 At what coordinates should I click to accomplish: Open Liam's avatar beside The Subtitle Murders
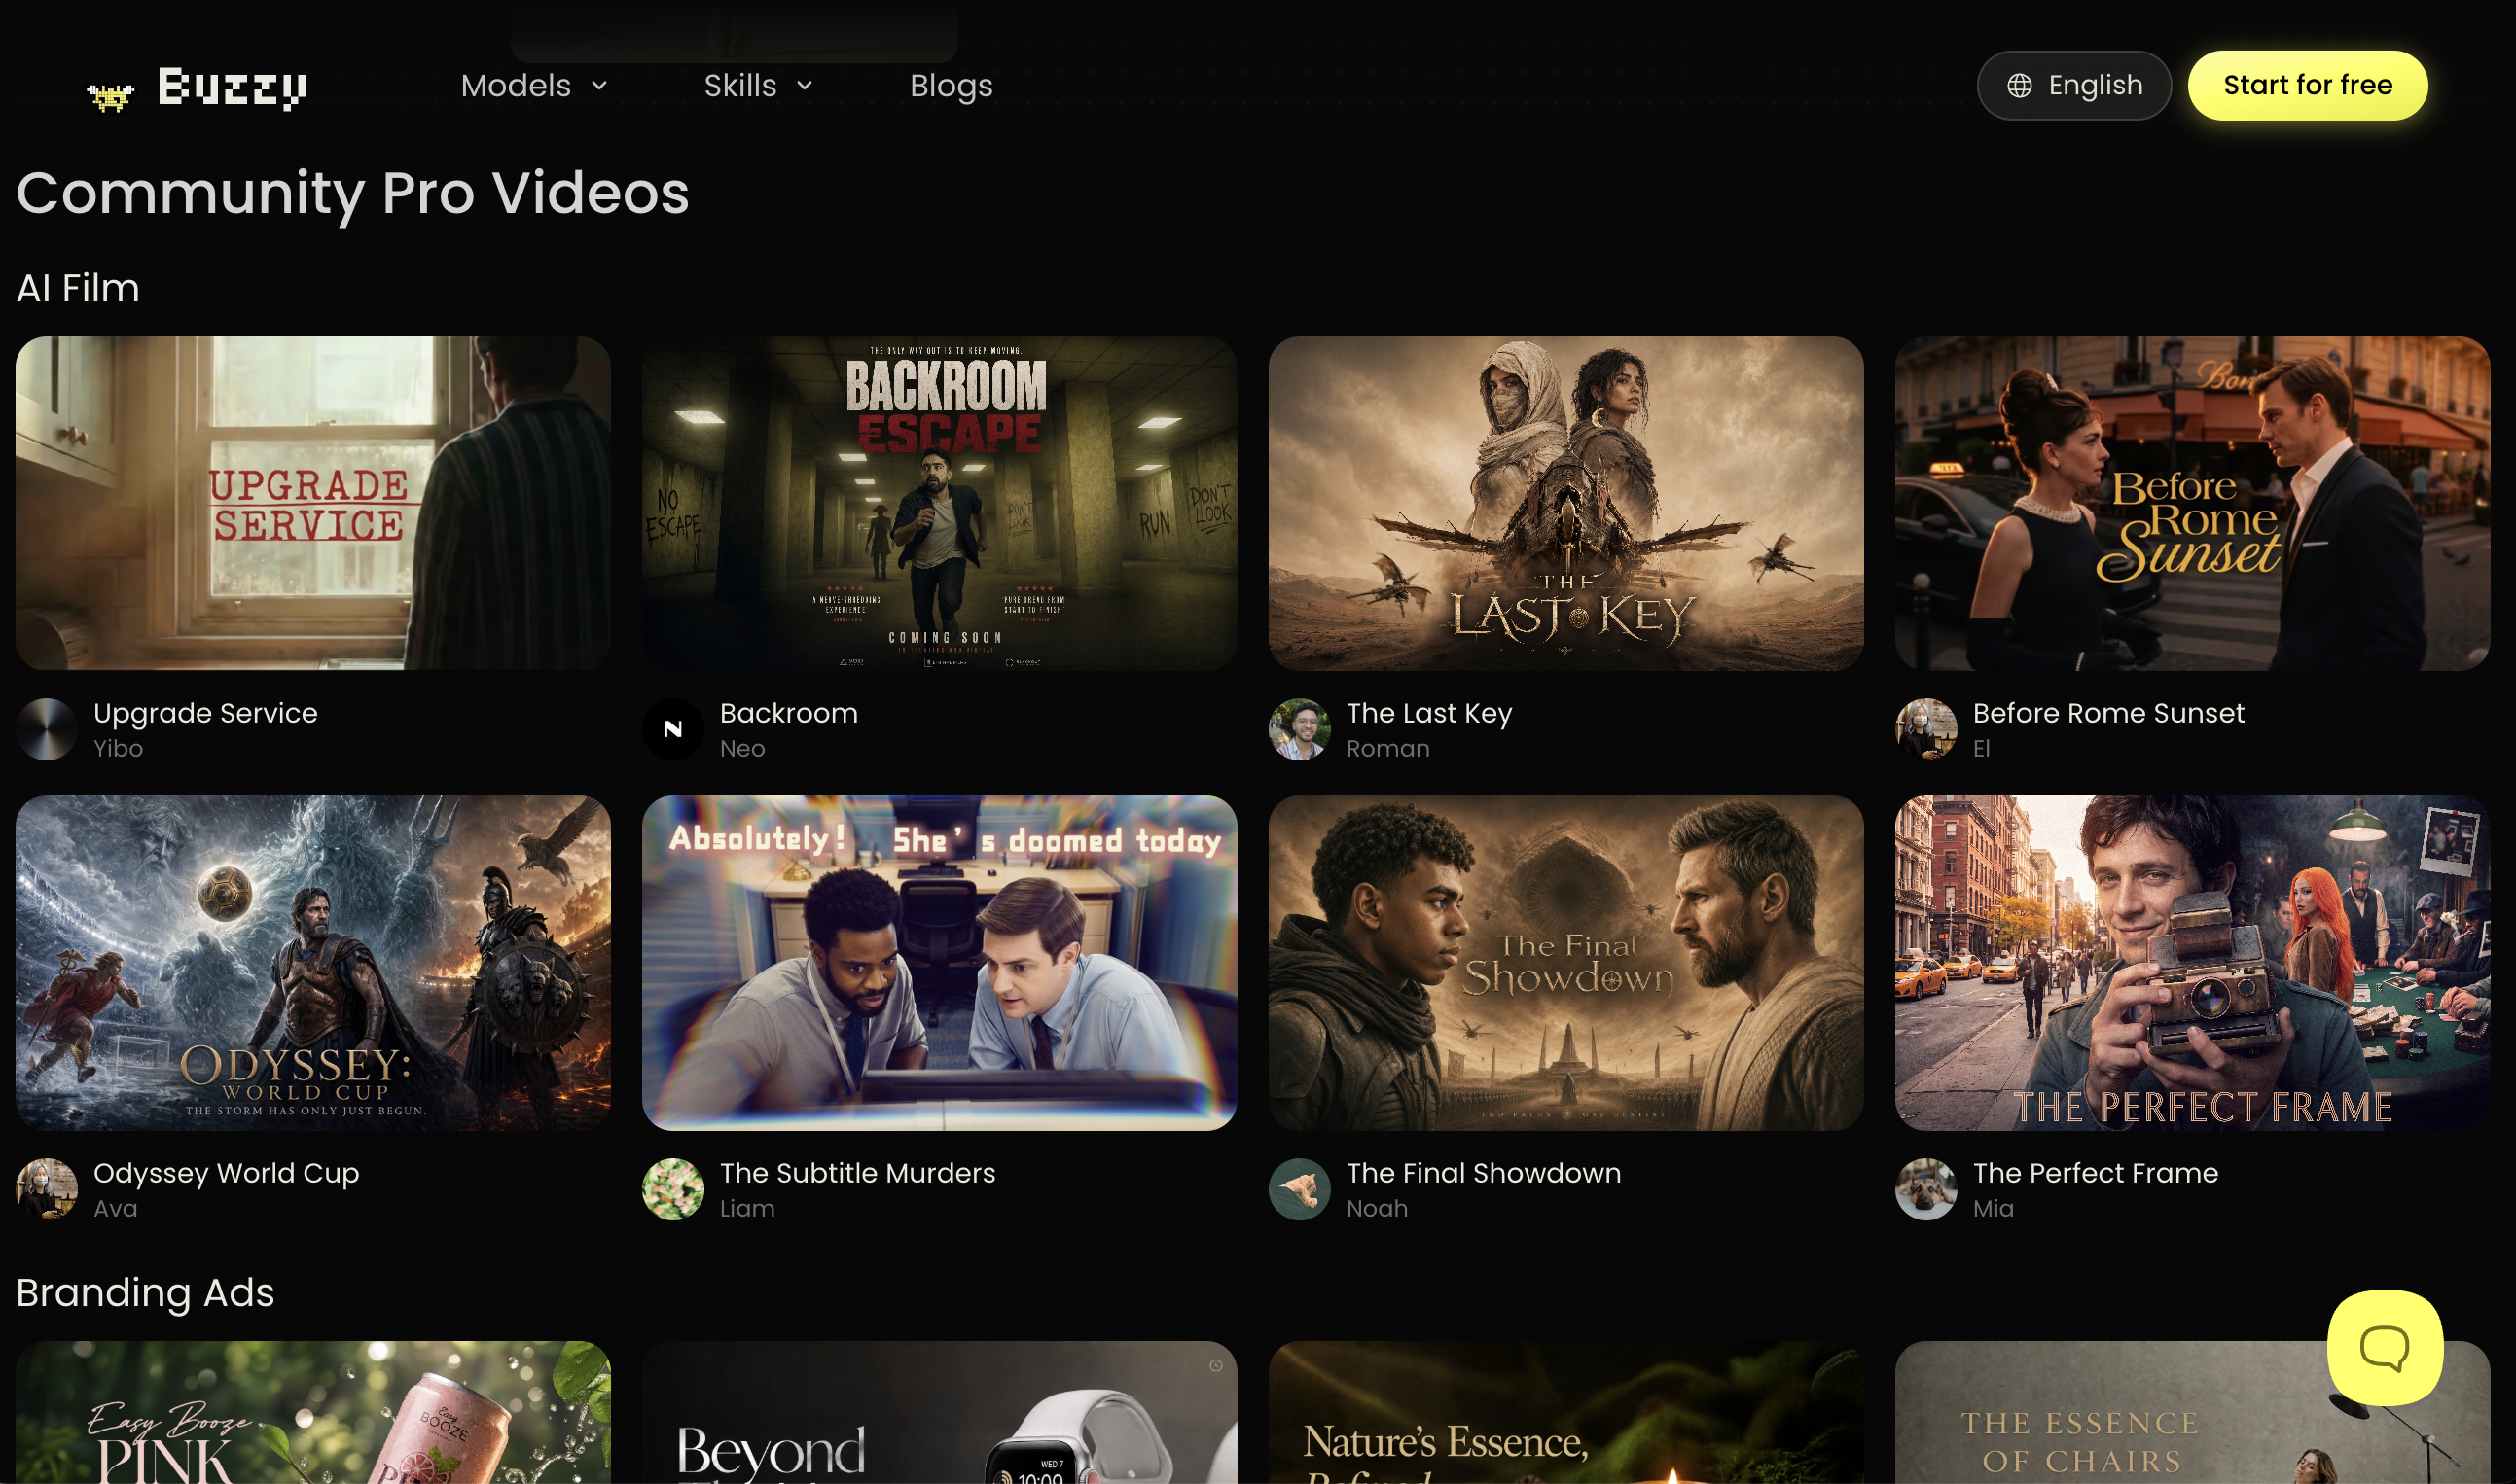click(x=672, y=1189)
